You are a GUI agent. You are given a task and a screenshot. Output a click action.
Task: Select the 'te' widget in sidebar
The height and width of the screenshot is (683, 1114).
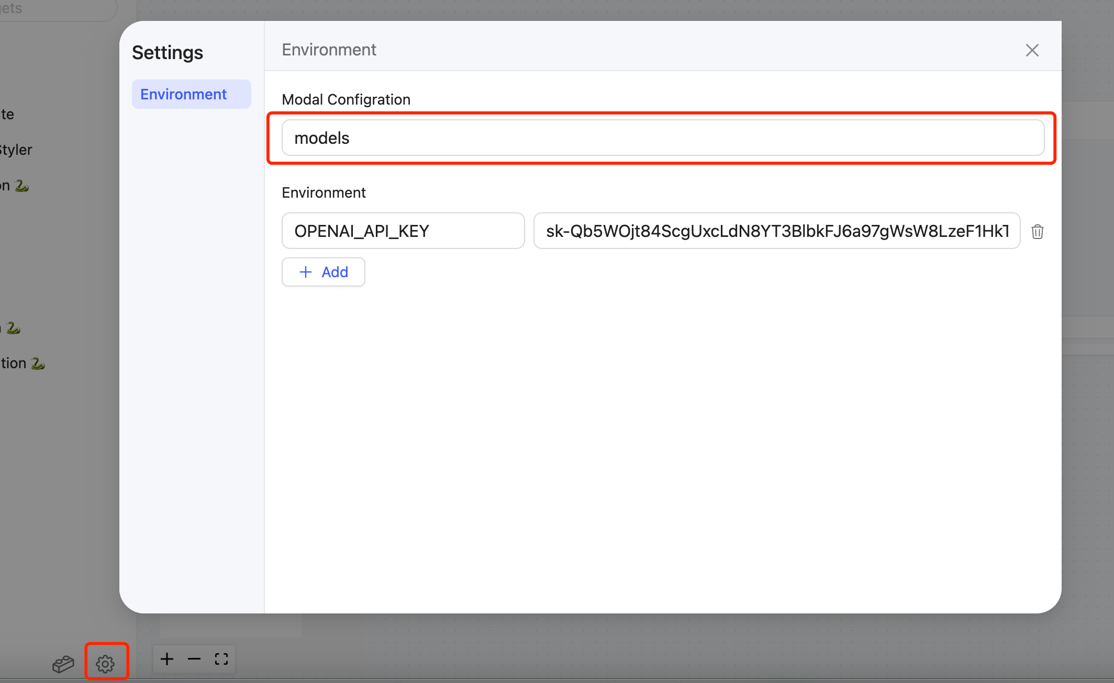tap(7, 115)
